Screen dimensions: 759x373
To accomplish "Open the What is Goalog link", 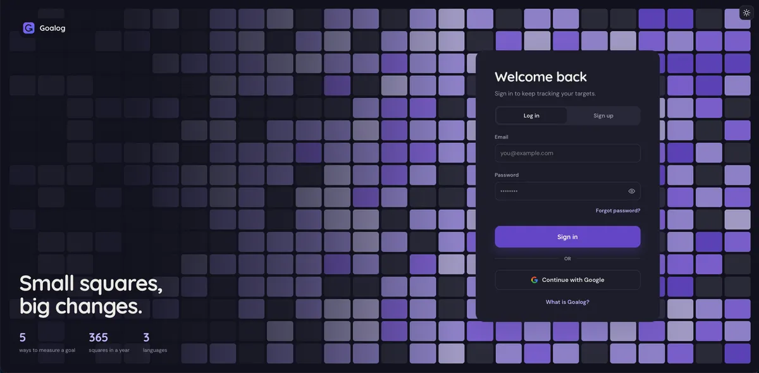I will click(567, 302).
